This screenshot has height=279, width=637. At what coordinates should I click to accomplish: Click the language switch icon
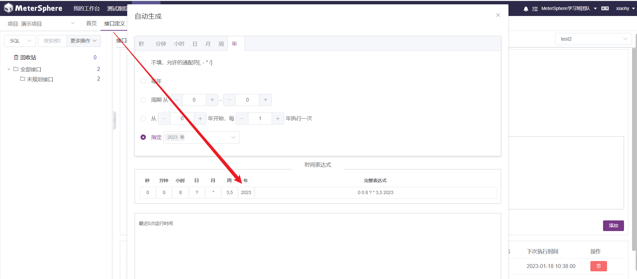pos(605,9)
